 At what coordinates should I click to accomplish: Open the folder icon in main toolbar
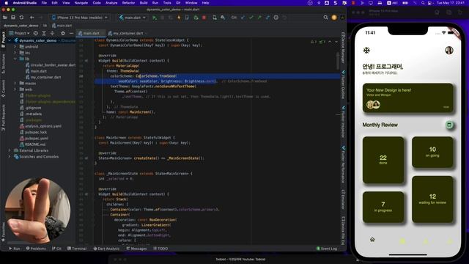tap(5, 18)
